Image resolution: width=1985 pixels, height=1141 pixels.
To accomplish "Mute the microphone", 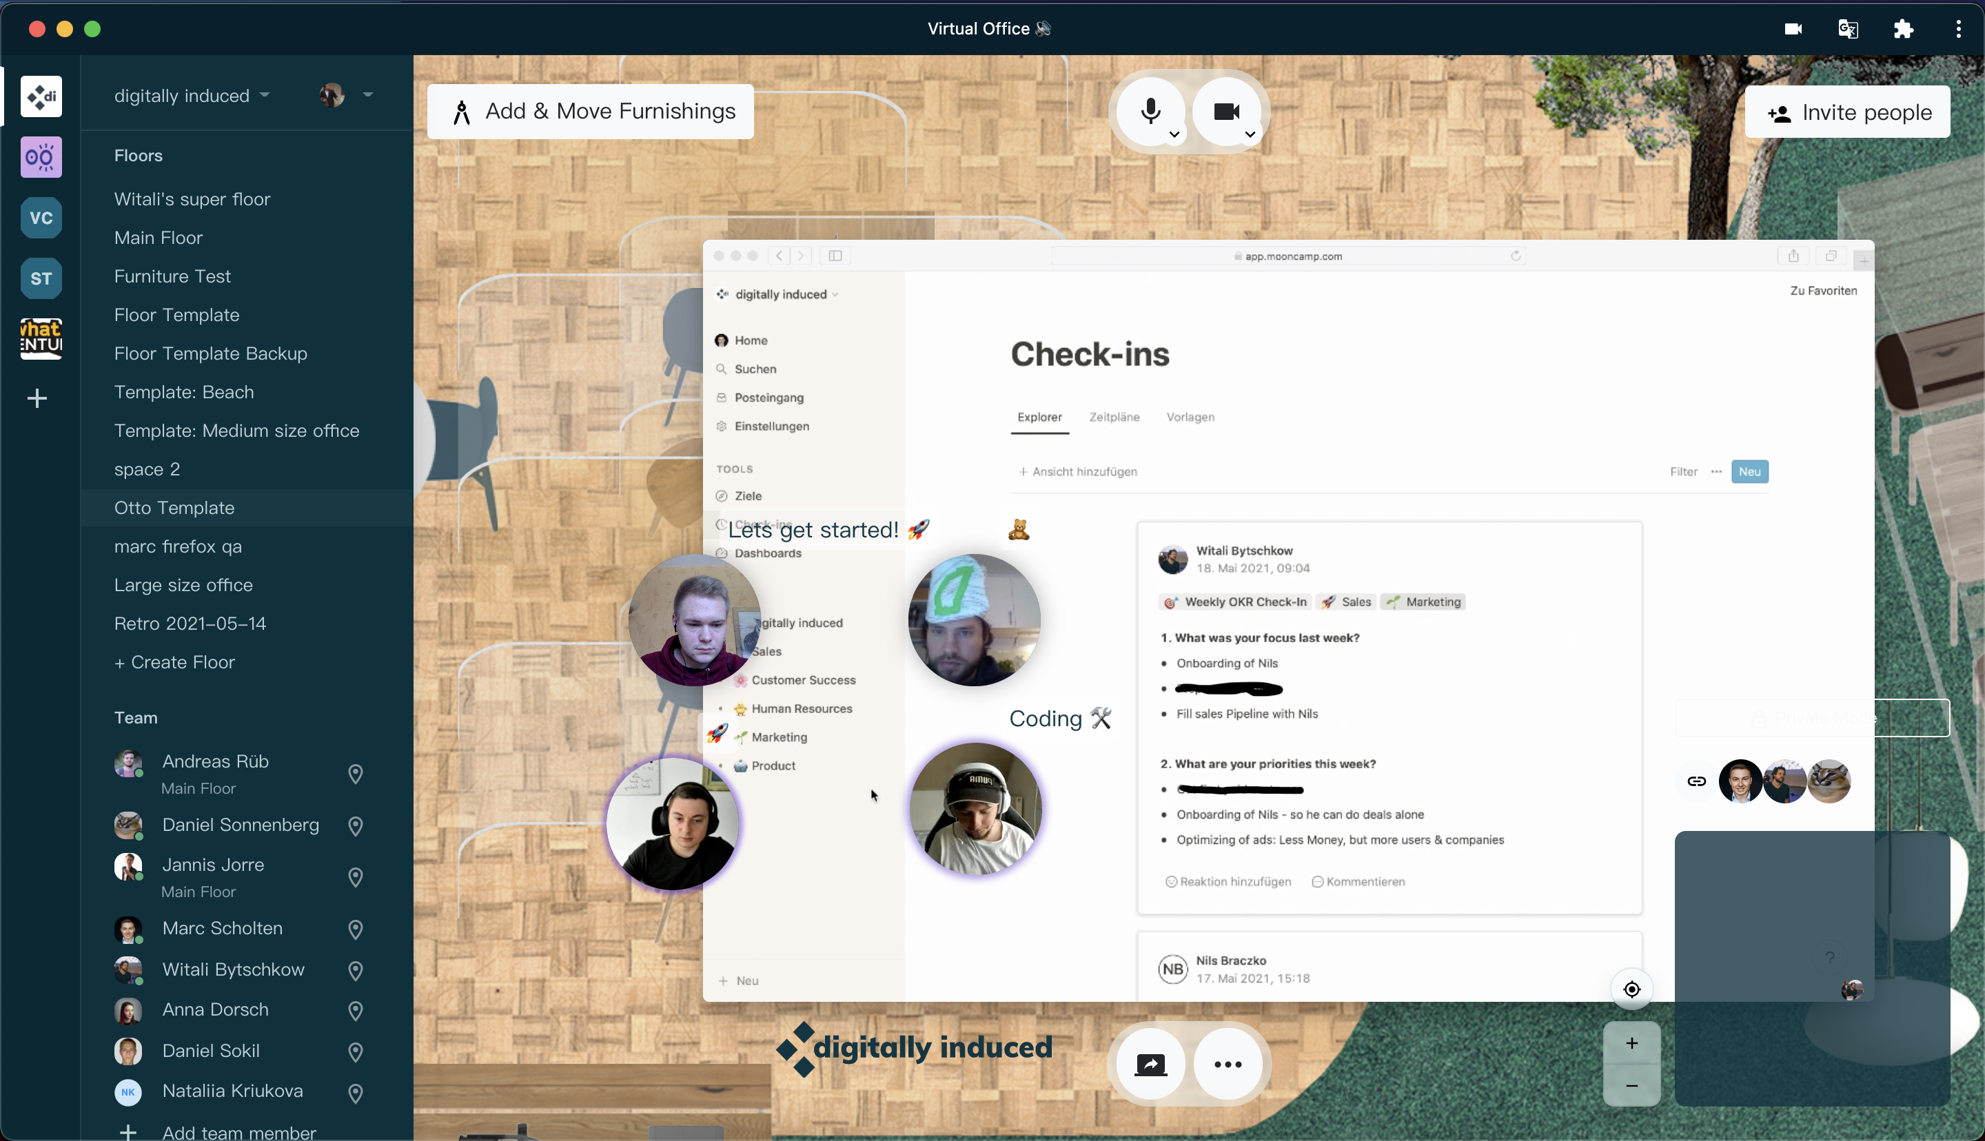I will pos(1150,110).
